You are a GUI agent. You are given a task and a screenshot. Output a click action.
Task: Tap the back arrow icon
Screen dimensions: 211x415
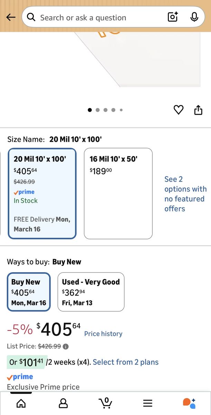11,17
